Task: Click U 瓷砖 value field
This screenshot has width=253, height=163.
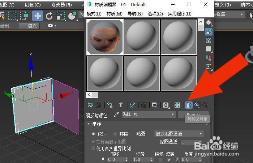Action: click(141, 160)
